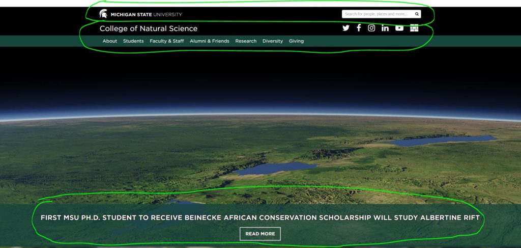The width and height of the screenshot is (521, 248).
Task: Click the College of Natural Science title
Action: pos(149,29)
